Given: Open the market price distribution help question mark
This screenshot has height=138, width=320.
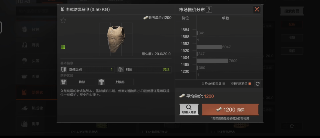Looking at the screenshot, I should click(209, 10).
